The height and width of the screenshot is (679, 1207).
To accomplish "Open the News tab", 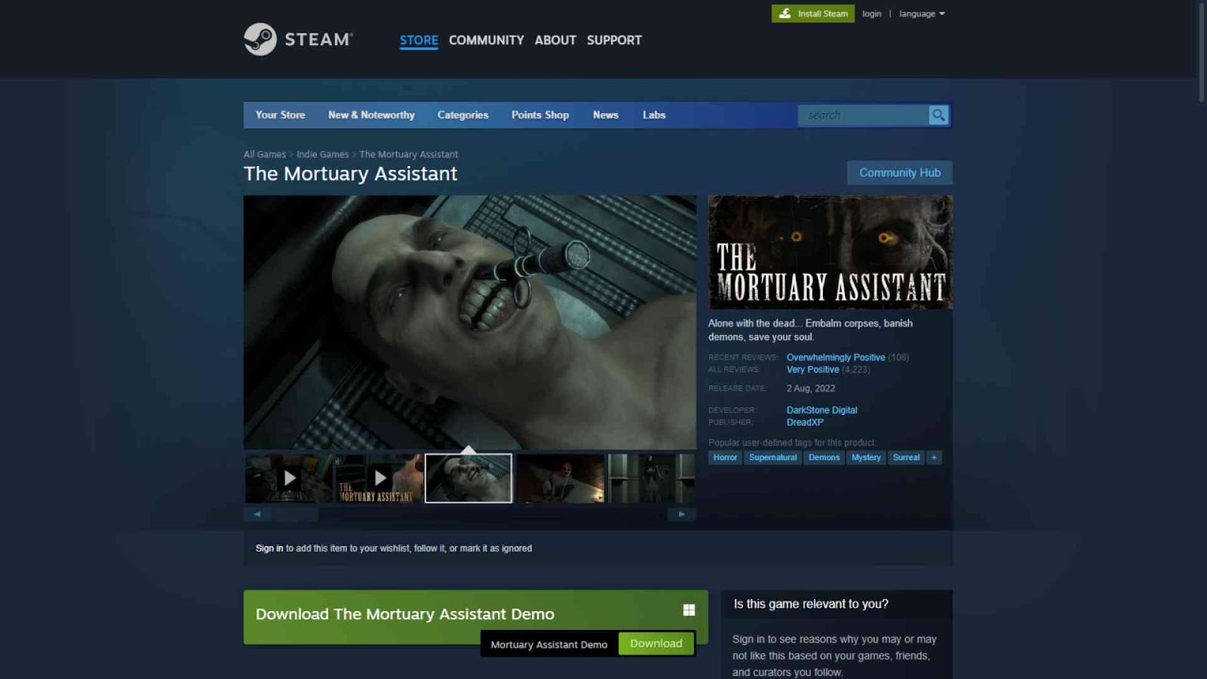I will (x=606, y=115).
